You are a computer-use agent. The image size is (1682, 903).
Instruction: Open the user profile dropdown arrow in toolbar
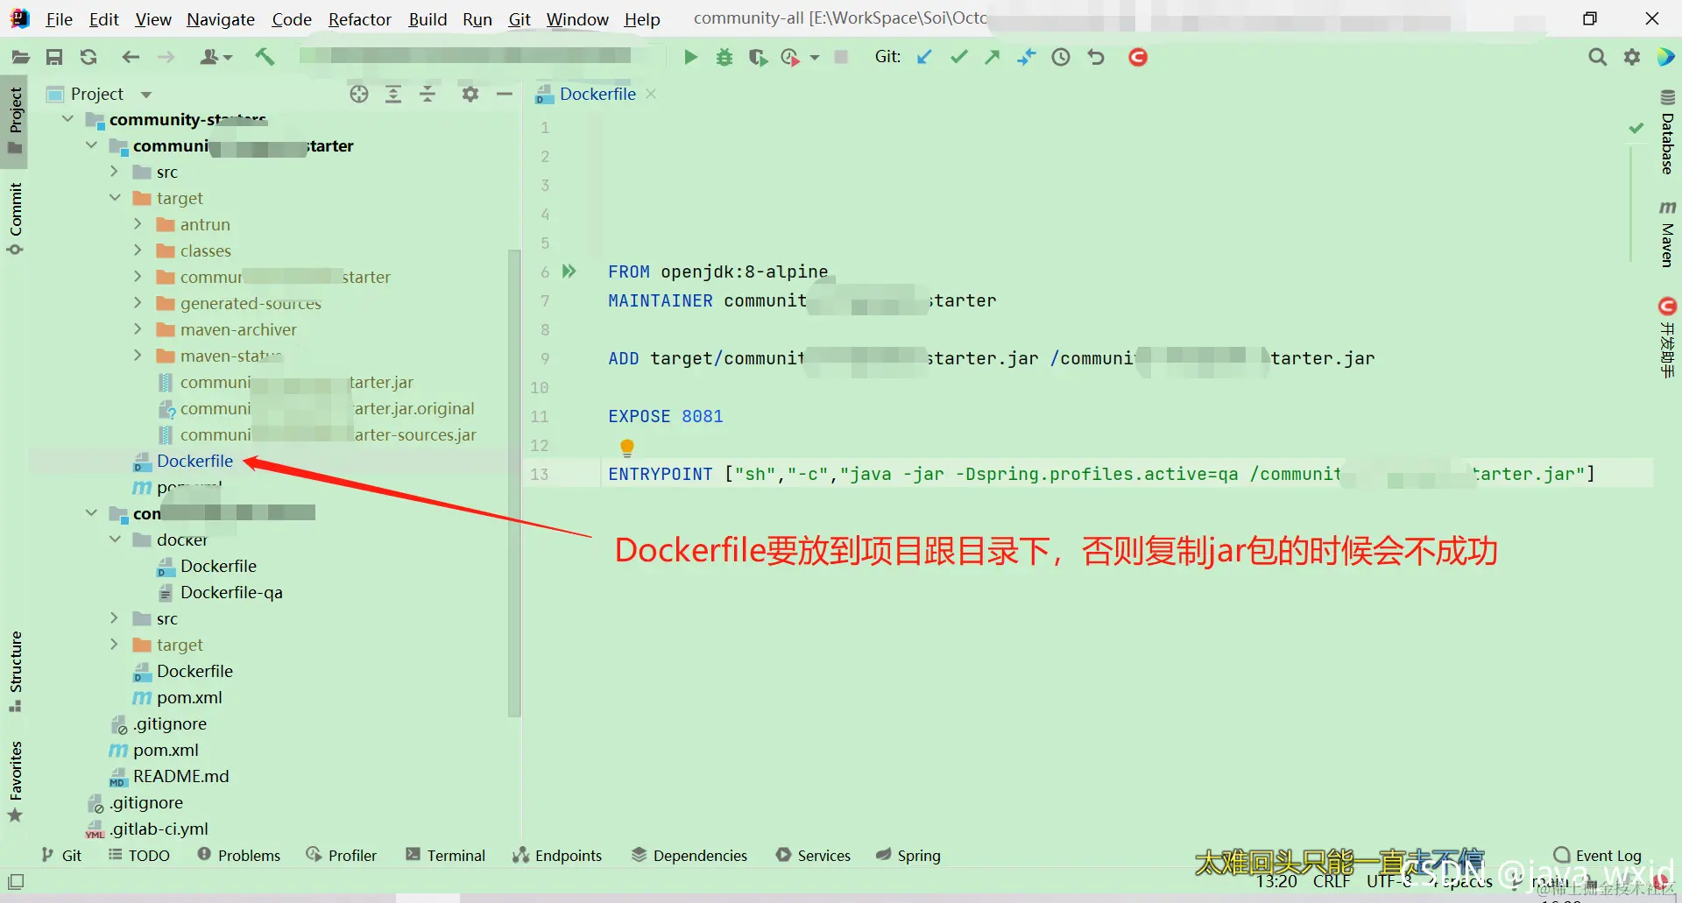229,58
